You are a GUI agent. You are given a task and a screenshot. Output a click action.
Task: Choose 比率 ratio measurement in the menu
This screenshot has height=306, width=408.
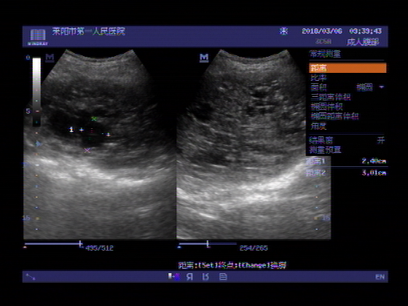tap(318, 77)
